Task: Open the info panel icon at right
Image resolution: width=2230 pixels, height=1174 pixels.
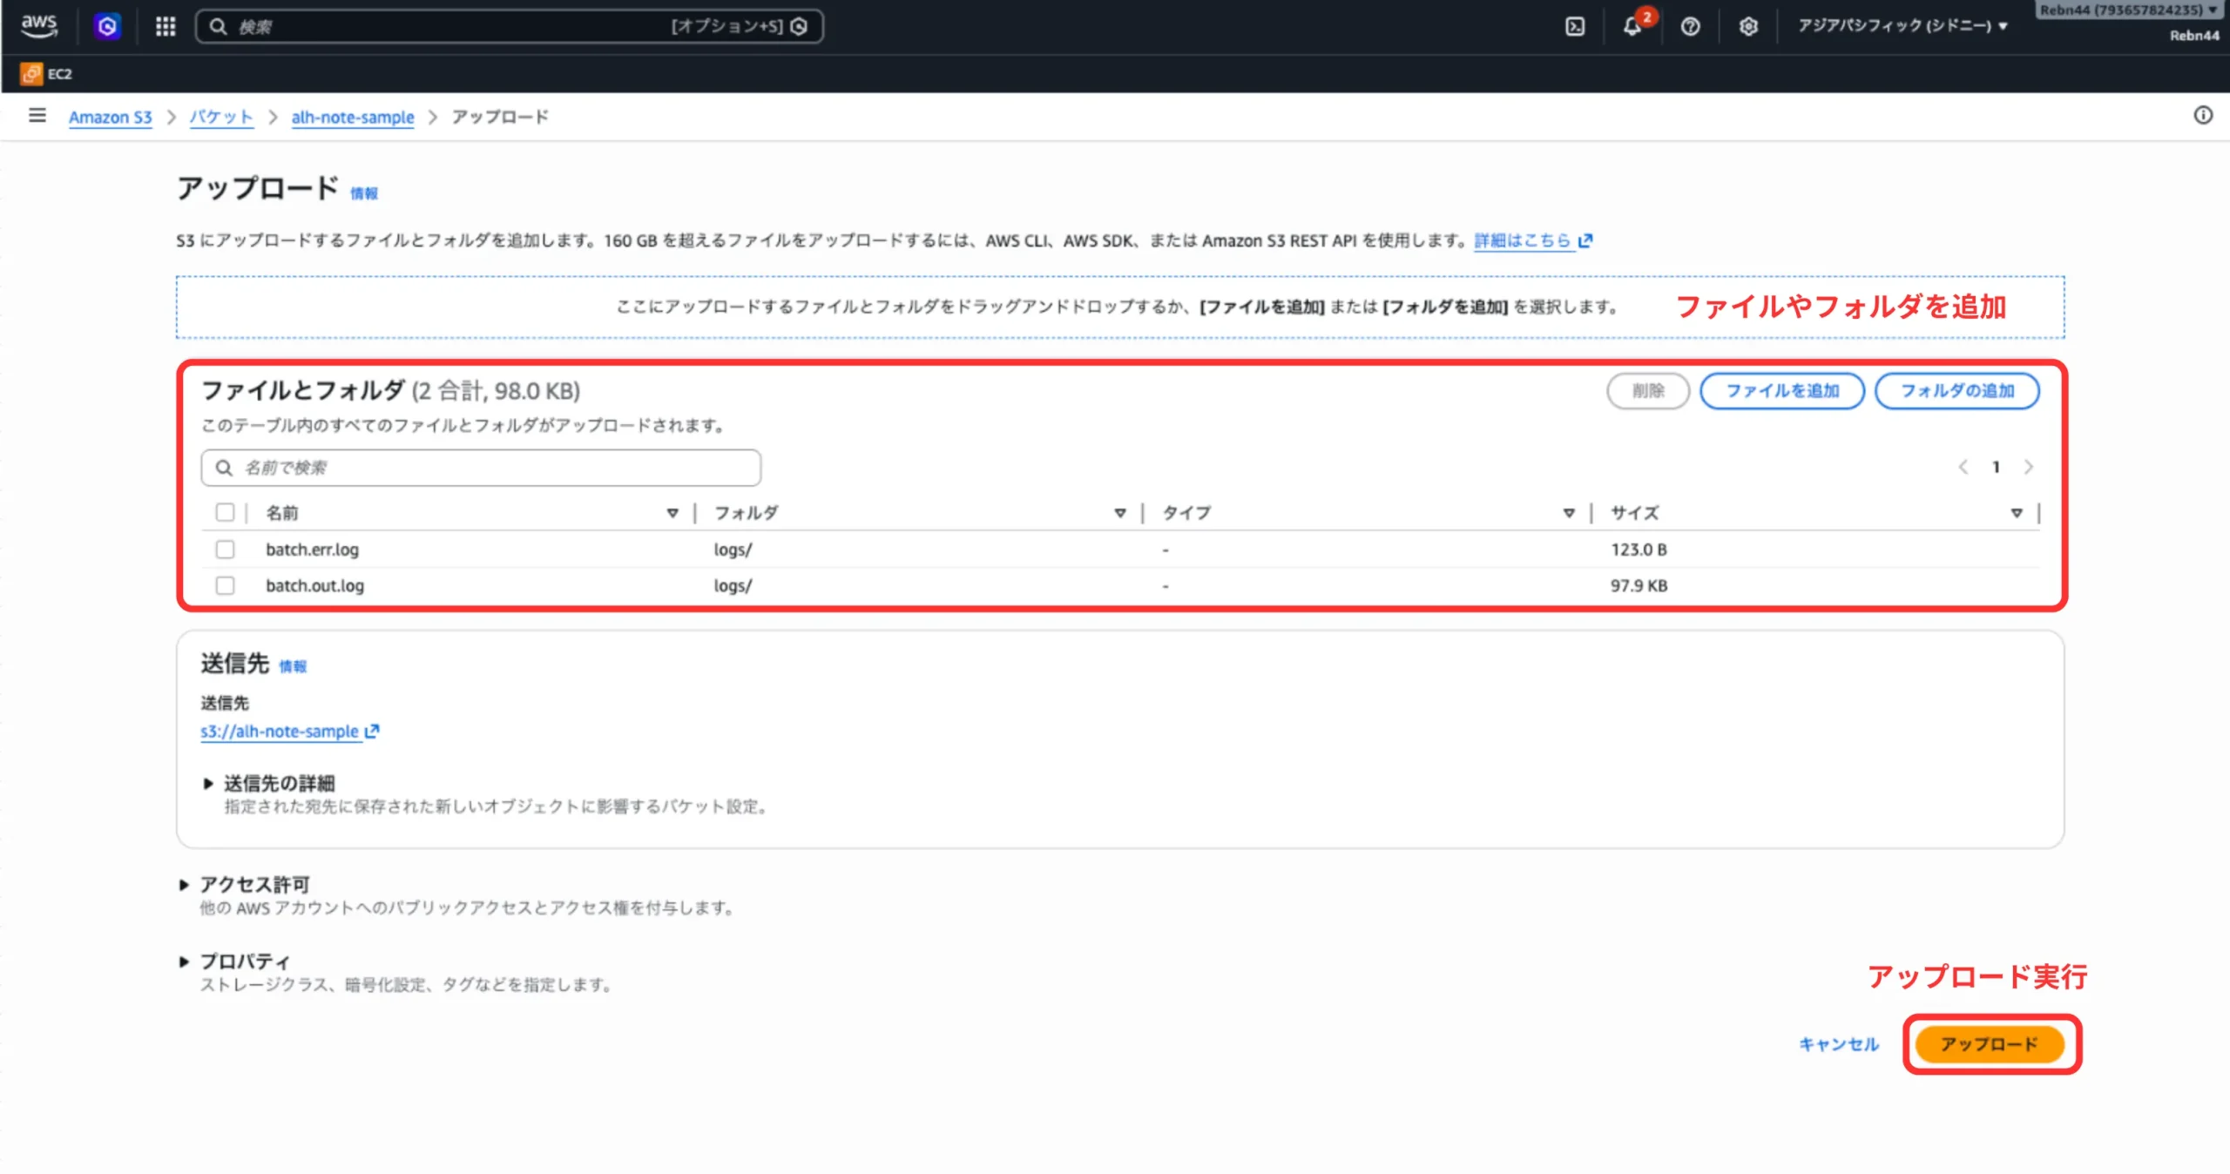Action: pyautogui.click(x=2203, y=115)
